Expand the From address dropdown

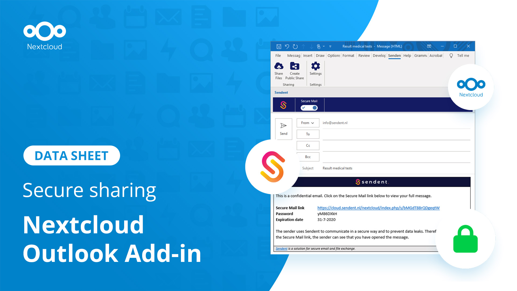coord(306,123)
